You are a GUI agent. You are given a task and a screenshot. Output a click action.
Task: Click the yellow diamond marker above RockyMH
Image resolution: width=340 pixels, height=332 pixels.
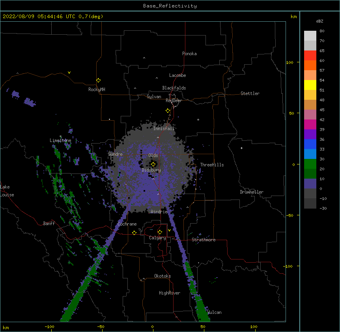tap(99, 80)
